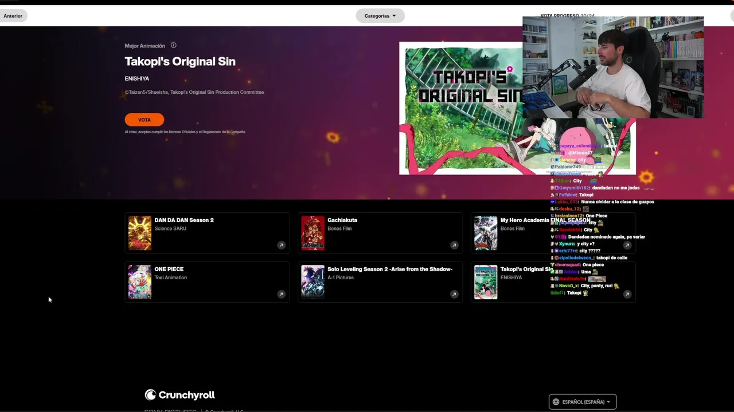
Task: Open the Categorías dropdown
Action: [380, 16]
